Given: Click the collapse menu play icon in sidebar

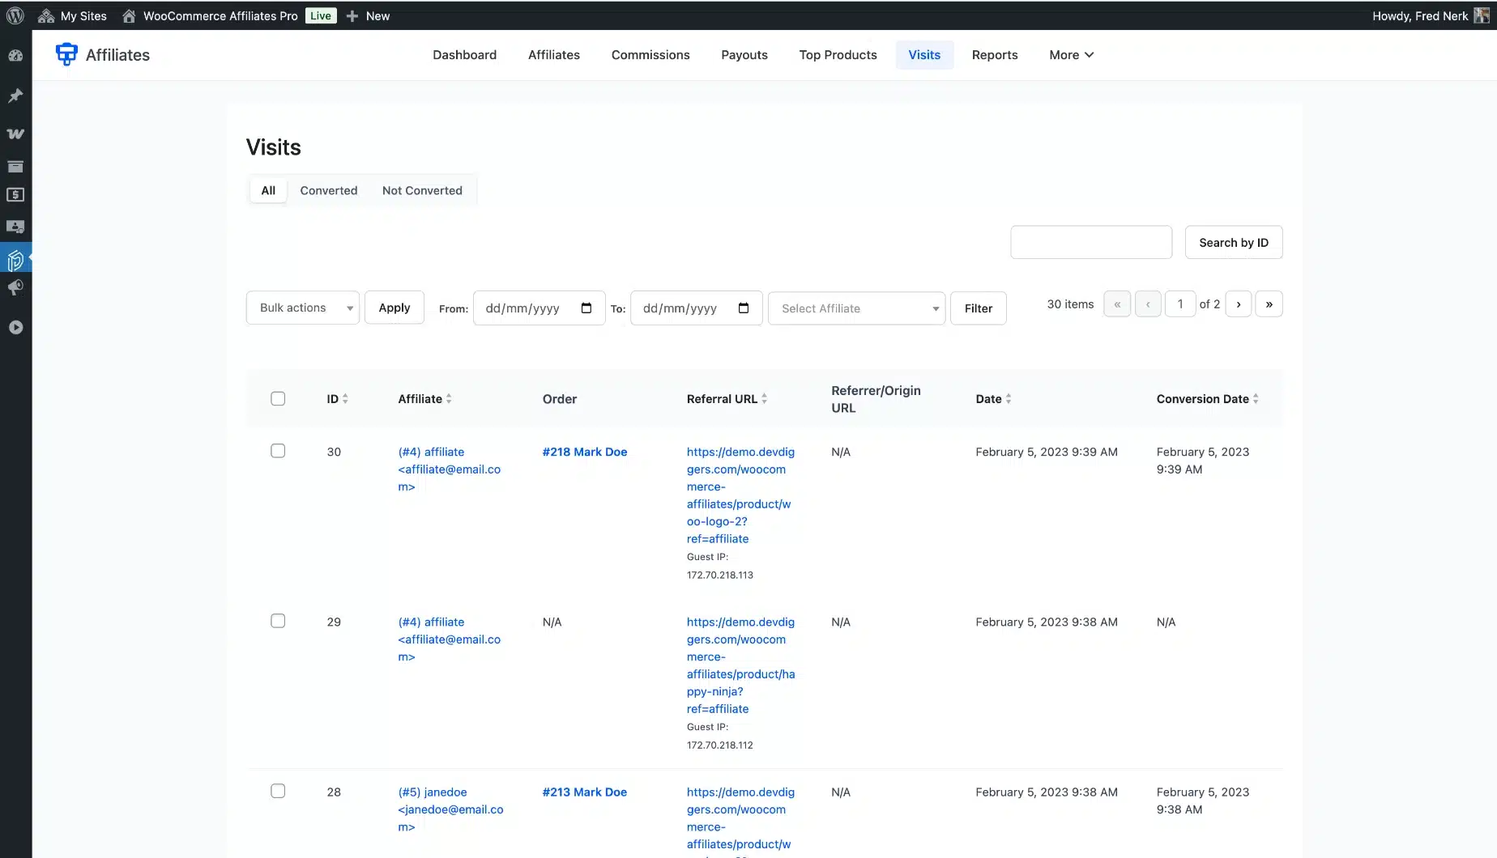Looking at the screenshot, I should 15,328.
